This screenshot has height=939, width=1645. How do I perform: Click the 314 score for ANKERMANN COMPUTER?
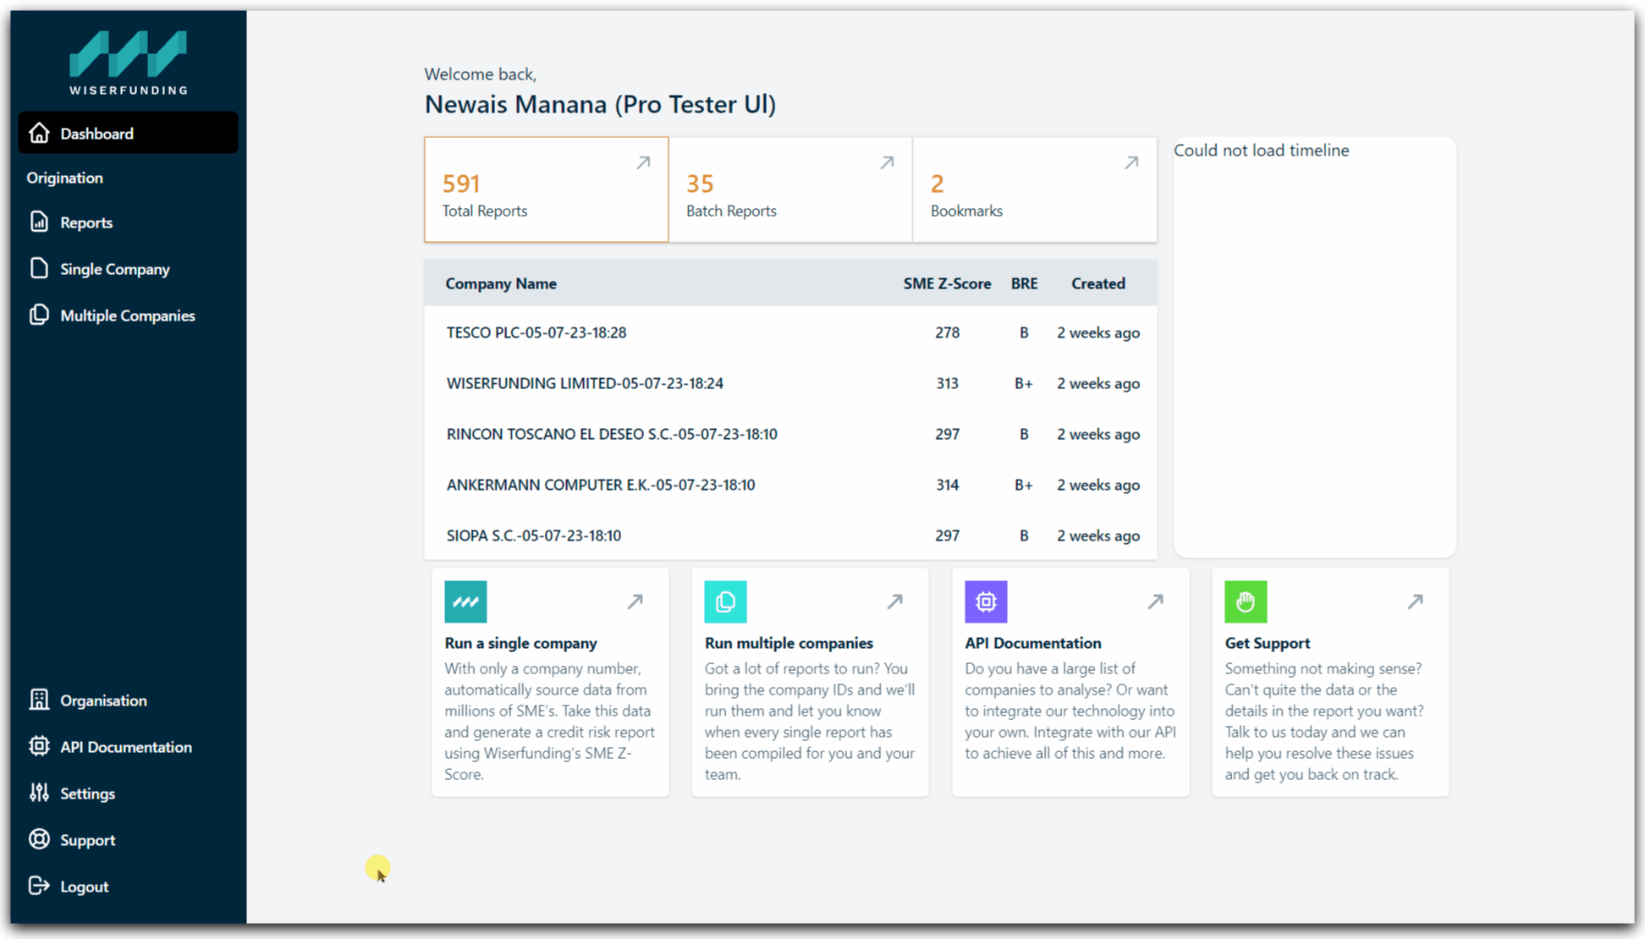point(947,485)
